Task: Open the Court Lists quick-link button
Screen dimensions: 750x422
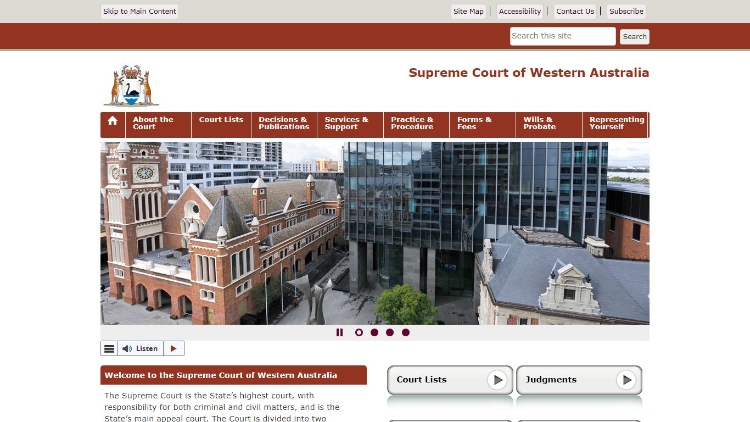Action: pyautogui.click(x=450, y=380)
